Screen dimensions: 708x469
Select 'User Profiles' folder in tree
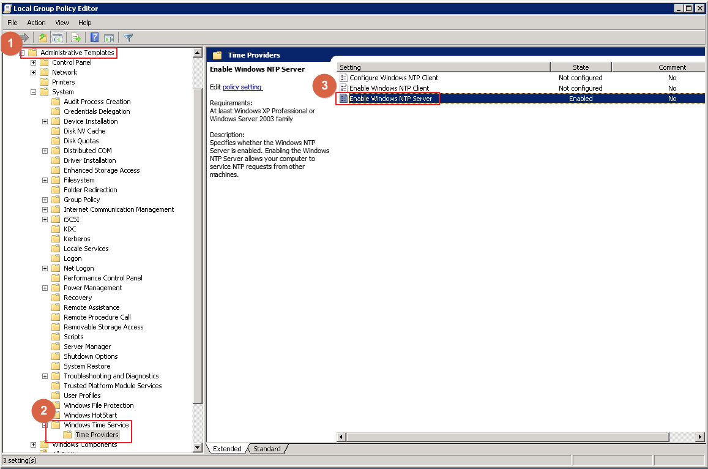(82, 396)
